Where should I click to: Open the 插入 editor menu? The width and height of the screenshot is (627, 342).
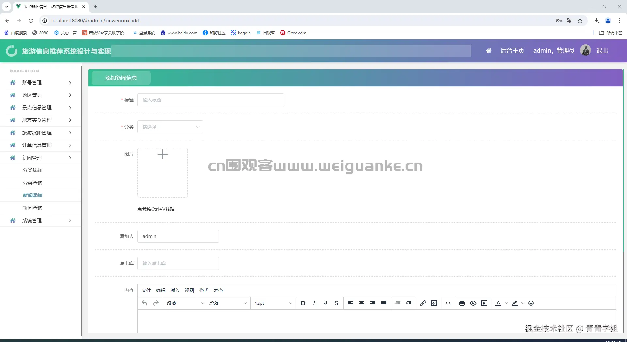click(x=175, y=290)
